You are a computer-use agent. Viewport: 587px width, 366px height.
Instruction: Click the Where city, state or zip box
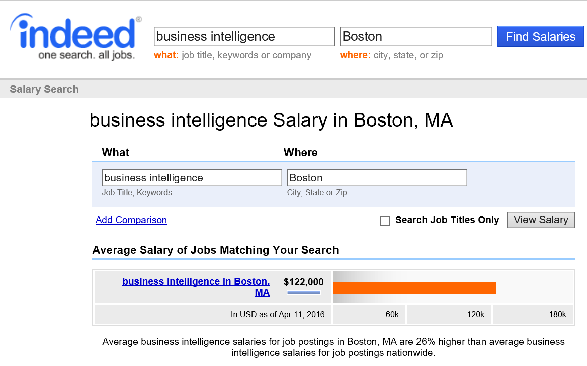tap(377, 178)
